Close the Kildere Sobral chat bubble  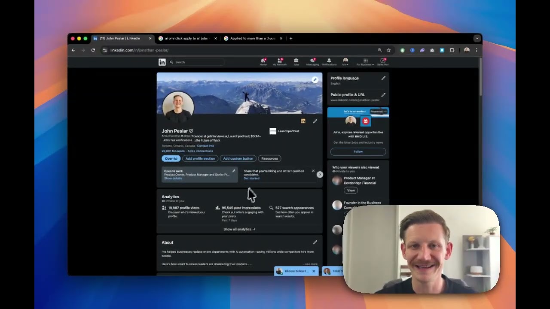[x=314, y=271]
